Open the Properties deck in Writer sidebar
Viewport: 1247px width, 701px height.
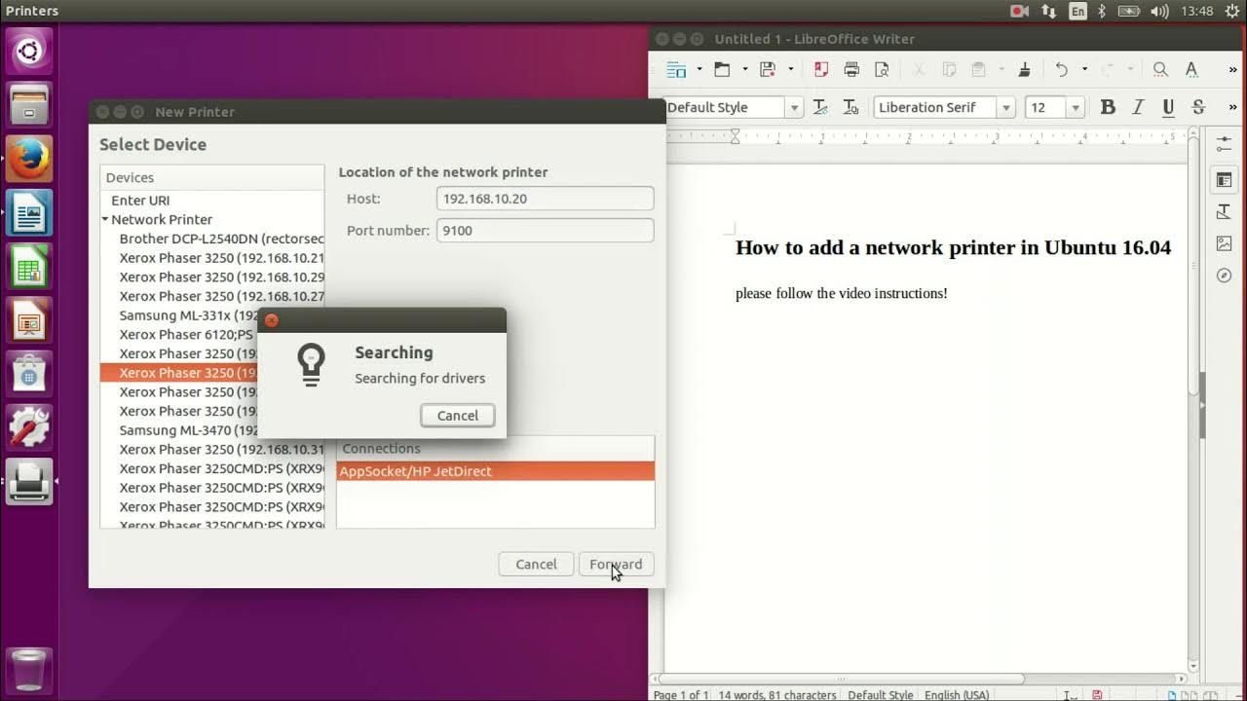pyautogui.click(x=1225, y=179)
